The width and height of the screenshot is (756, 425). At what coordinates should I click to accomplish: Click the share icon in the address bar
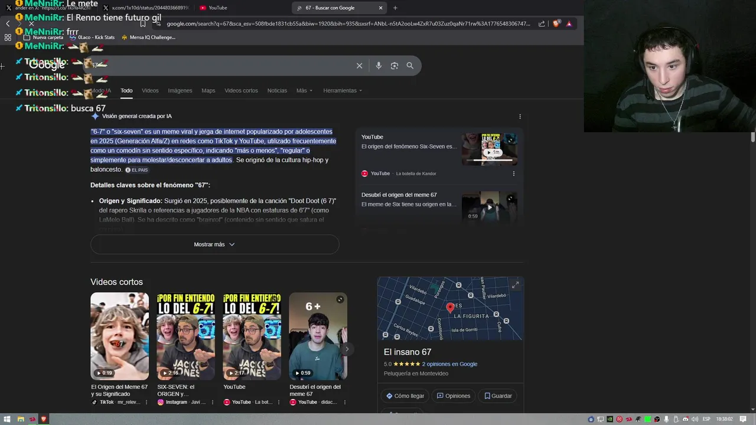pyautogui.click(x=542, y=24)
